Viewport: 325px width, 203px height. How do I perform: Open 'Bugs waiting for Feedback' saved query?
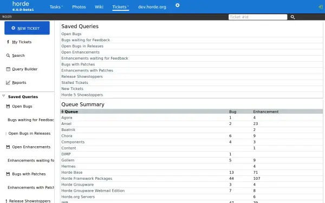(x=86, y=40)
